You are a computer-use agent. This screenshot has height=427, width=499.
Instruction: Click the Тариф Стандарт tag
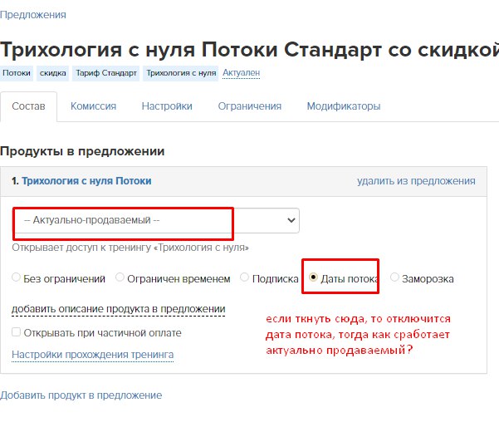106,73
